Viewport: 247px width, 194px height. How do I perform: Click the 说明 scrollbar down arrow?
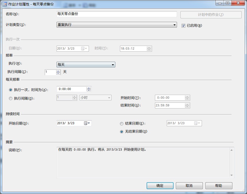[x=232, y=175]
